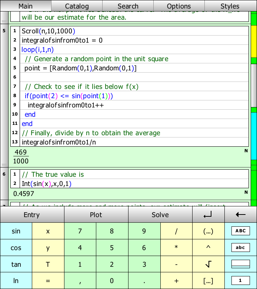Insert square brackets with the [...] key
257x289 pixels.
click(208, 280)
